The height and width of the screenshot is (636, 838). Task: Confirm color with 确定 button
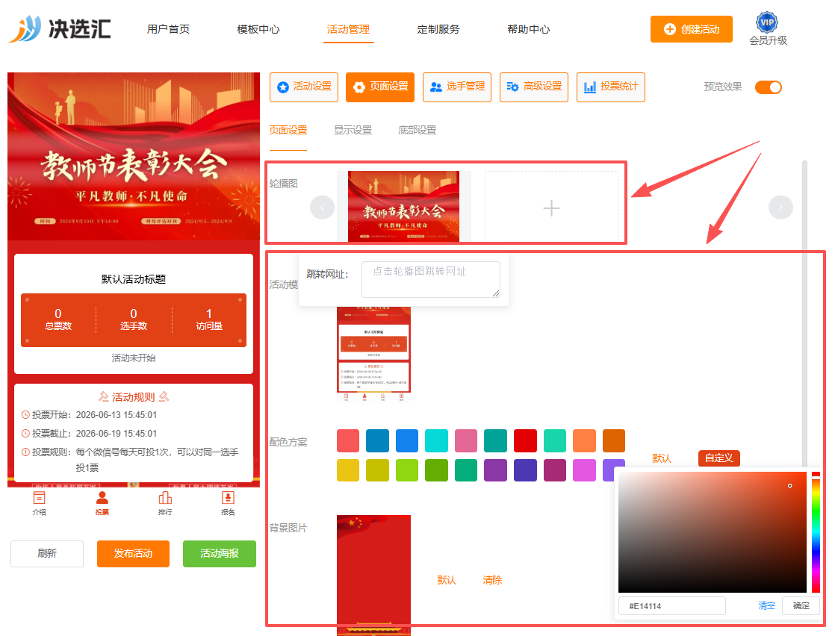click(x=801, y=606)
